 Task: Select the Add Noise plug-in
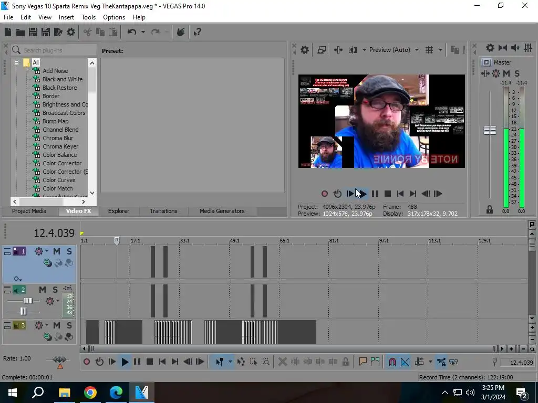(x=55, y=71)
